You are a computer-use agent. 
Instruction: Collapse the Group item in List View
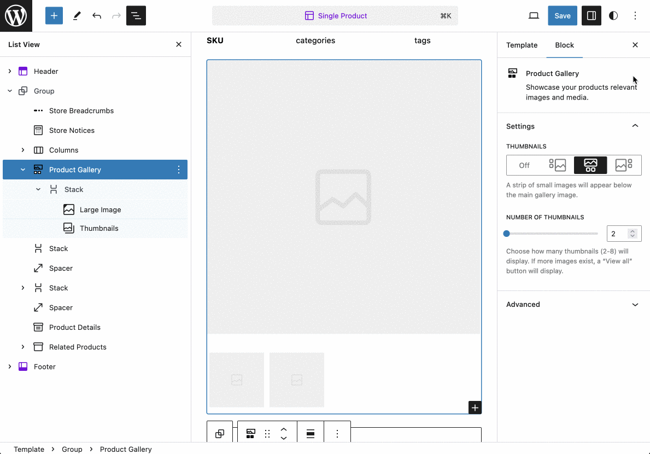pos(10,91)
